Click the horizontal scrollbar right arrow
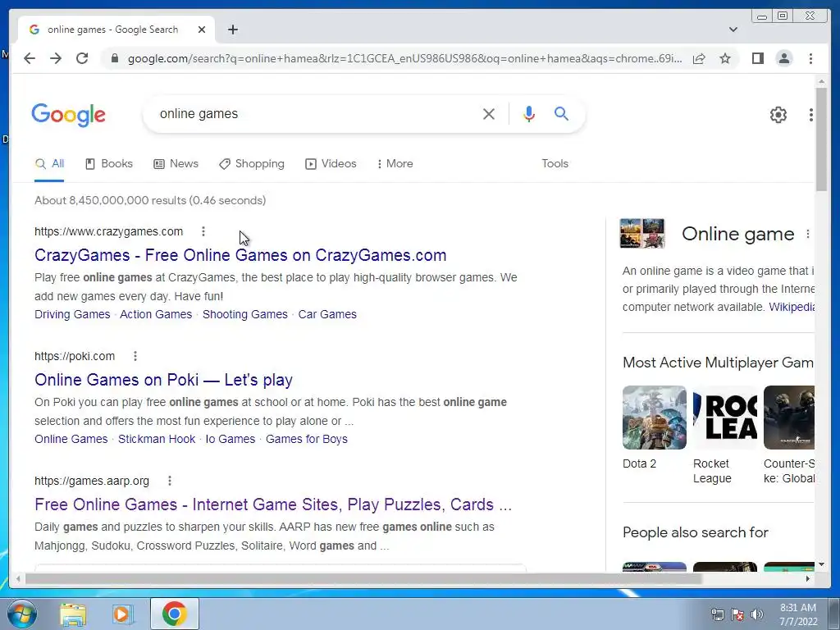This screenshot has height=630, width=840. [x=808, y=578]
